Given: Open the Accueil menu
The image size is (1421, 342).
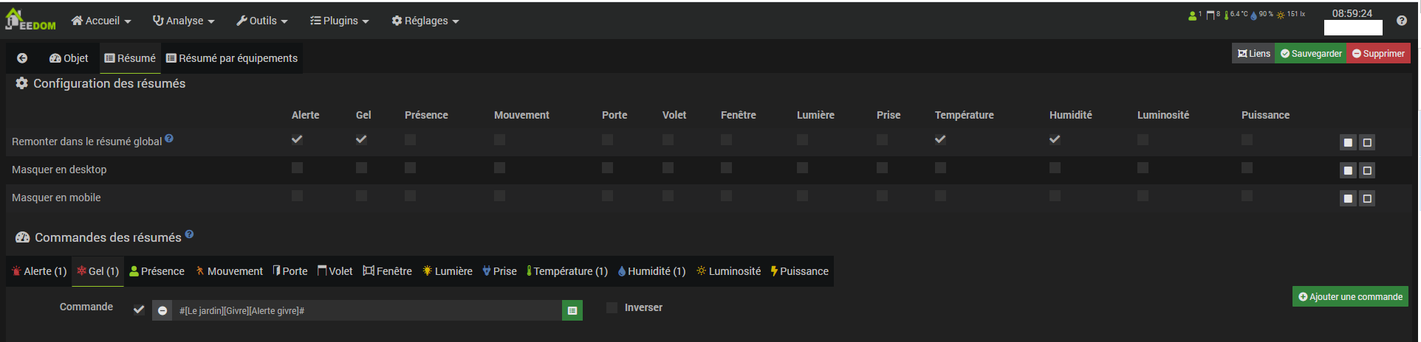Looking at the screenshot, I should [x=100, y=21].
